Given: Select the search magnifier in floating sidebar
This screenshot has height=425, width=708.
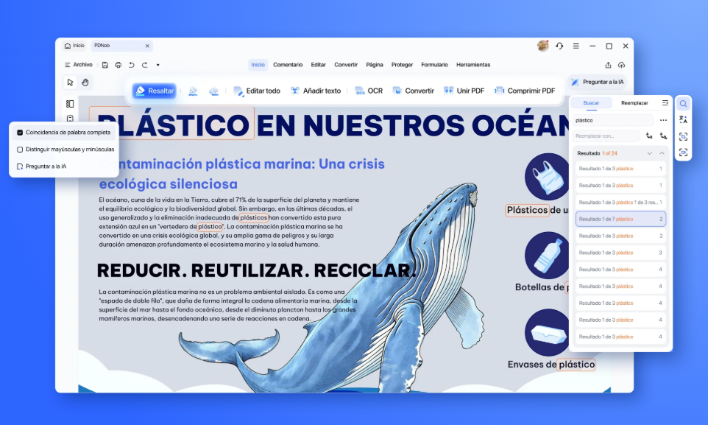Looking at the screenshot, I should pyautogui.click(x=683, y=103).
